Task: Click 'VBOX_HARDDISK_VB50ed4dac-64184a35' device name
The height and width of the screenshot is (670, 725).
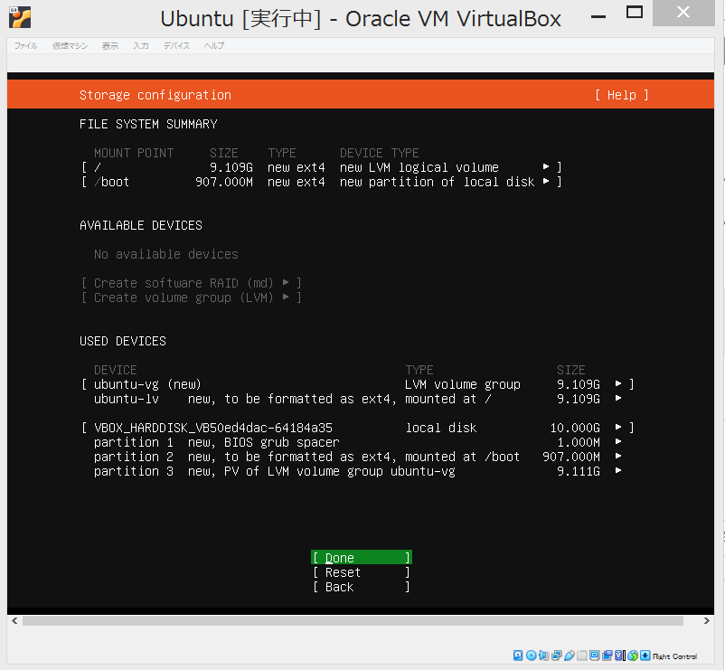Action: (213, 428)
